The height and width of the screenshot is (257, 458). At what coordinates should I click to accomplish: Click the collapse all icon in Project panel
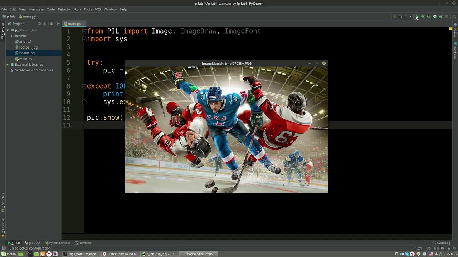point(45,24)
